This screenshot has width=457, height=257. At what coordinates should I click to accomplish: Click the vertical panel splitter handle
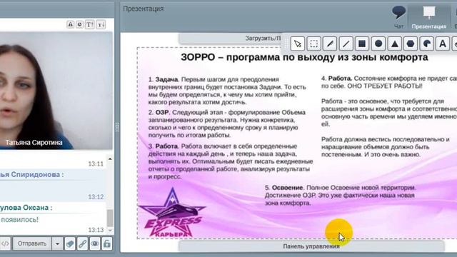(117, 127)
